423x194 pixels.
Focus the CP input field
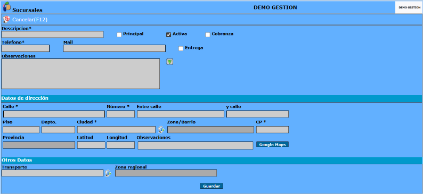click(x=272, y=130)
